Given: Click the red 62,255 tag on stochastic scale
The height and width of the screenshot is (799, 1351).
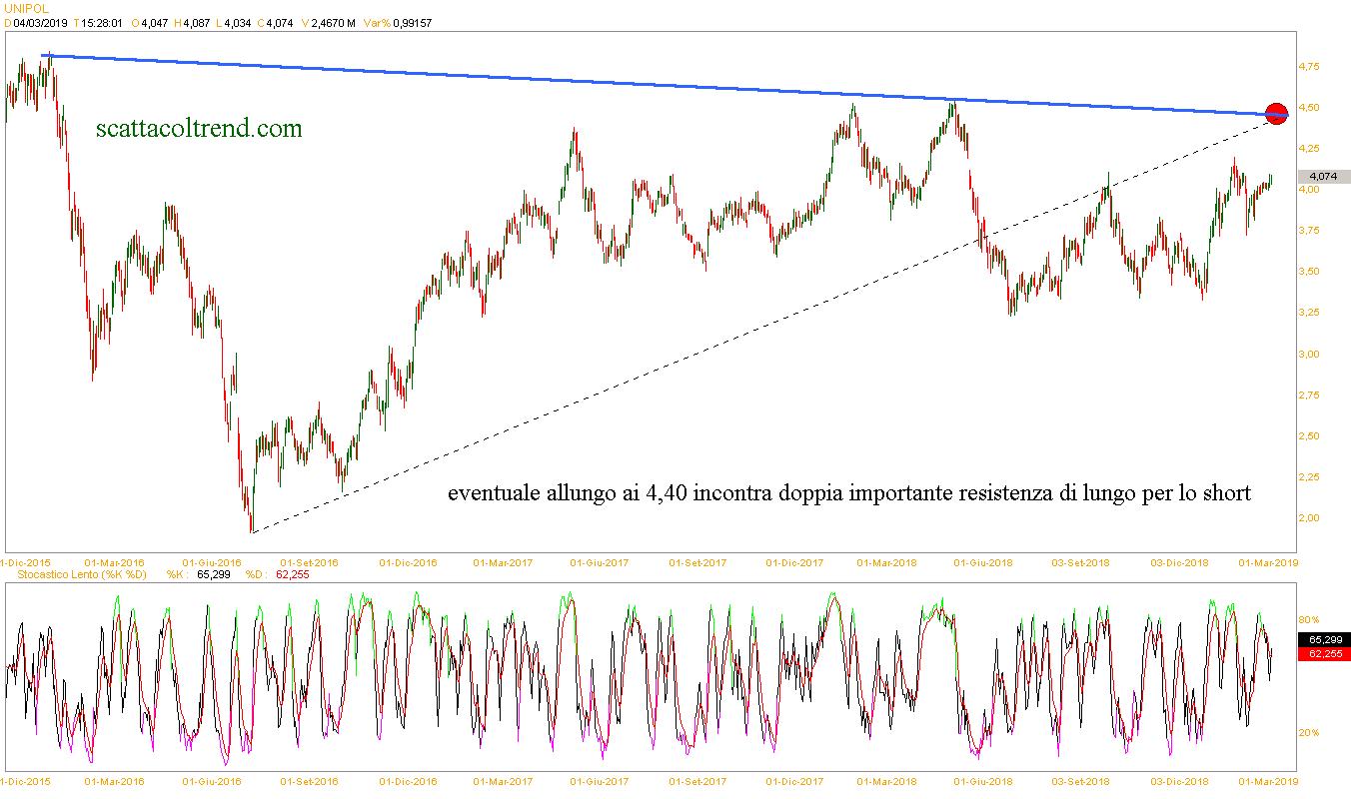Looking at the screenshot, I should click(1323, 653).
